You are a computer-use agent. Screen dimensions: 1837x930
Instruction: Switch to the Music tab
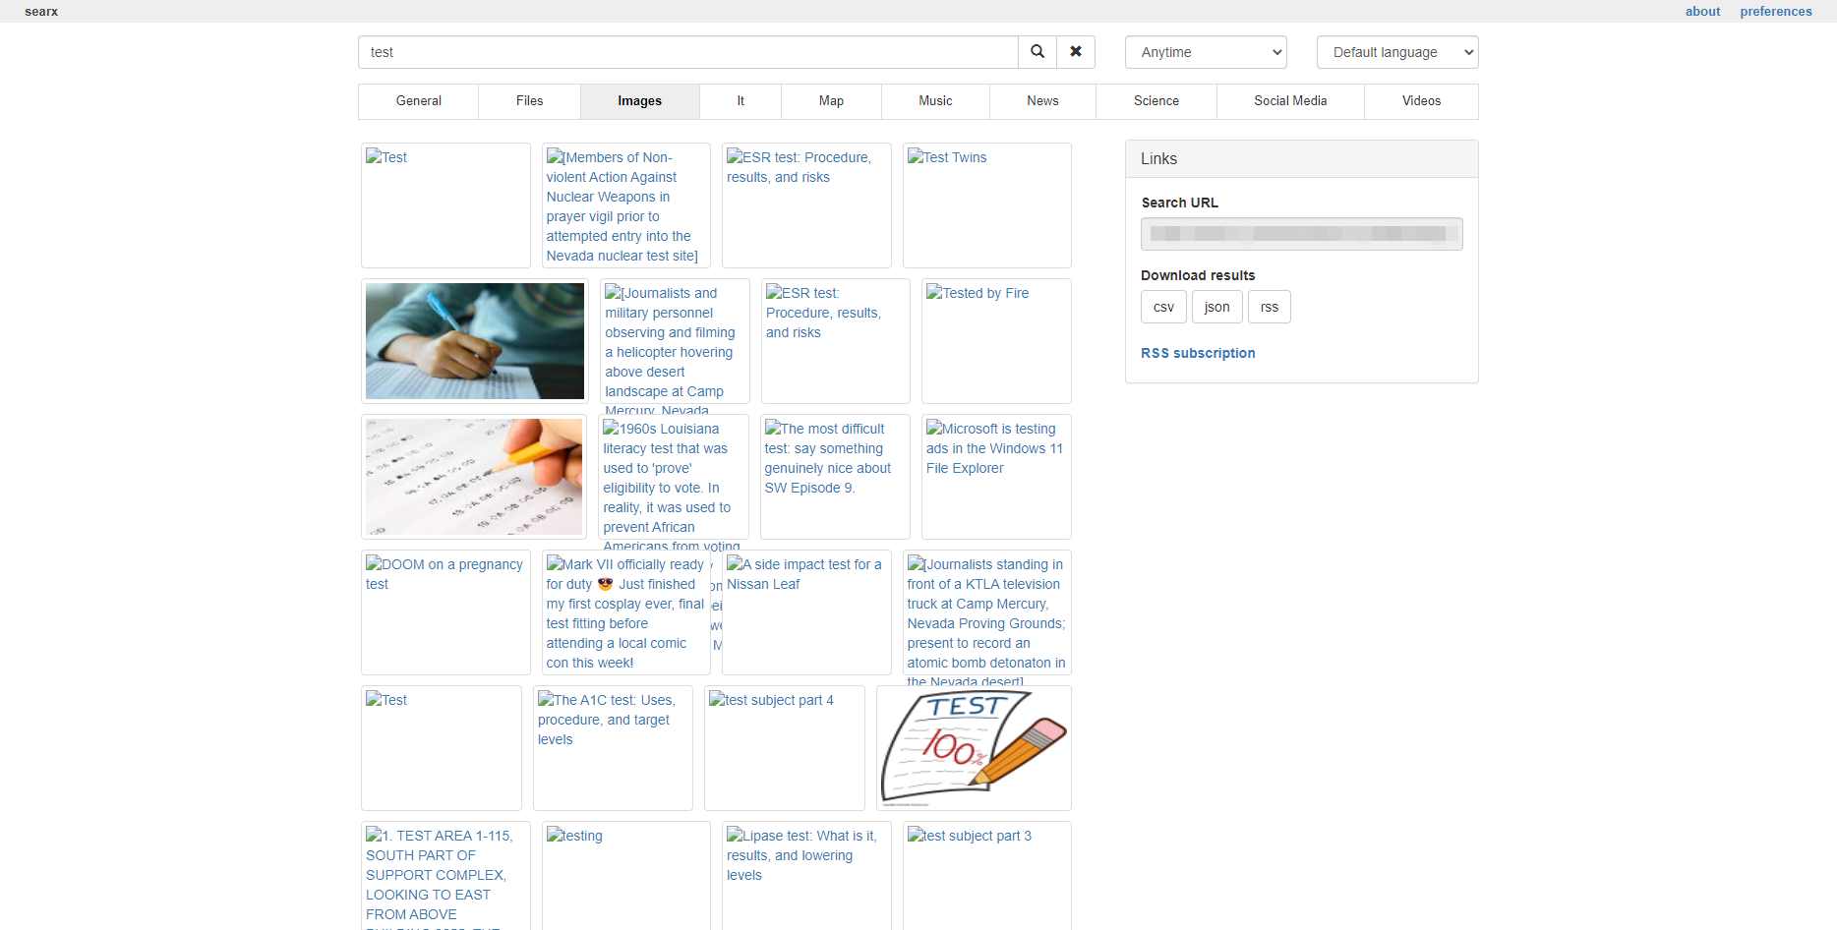pyautogui.click(x=934, y=100)
